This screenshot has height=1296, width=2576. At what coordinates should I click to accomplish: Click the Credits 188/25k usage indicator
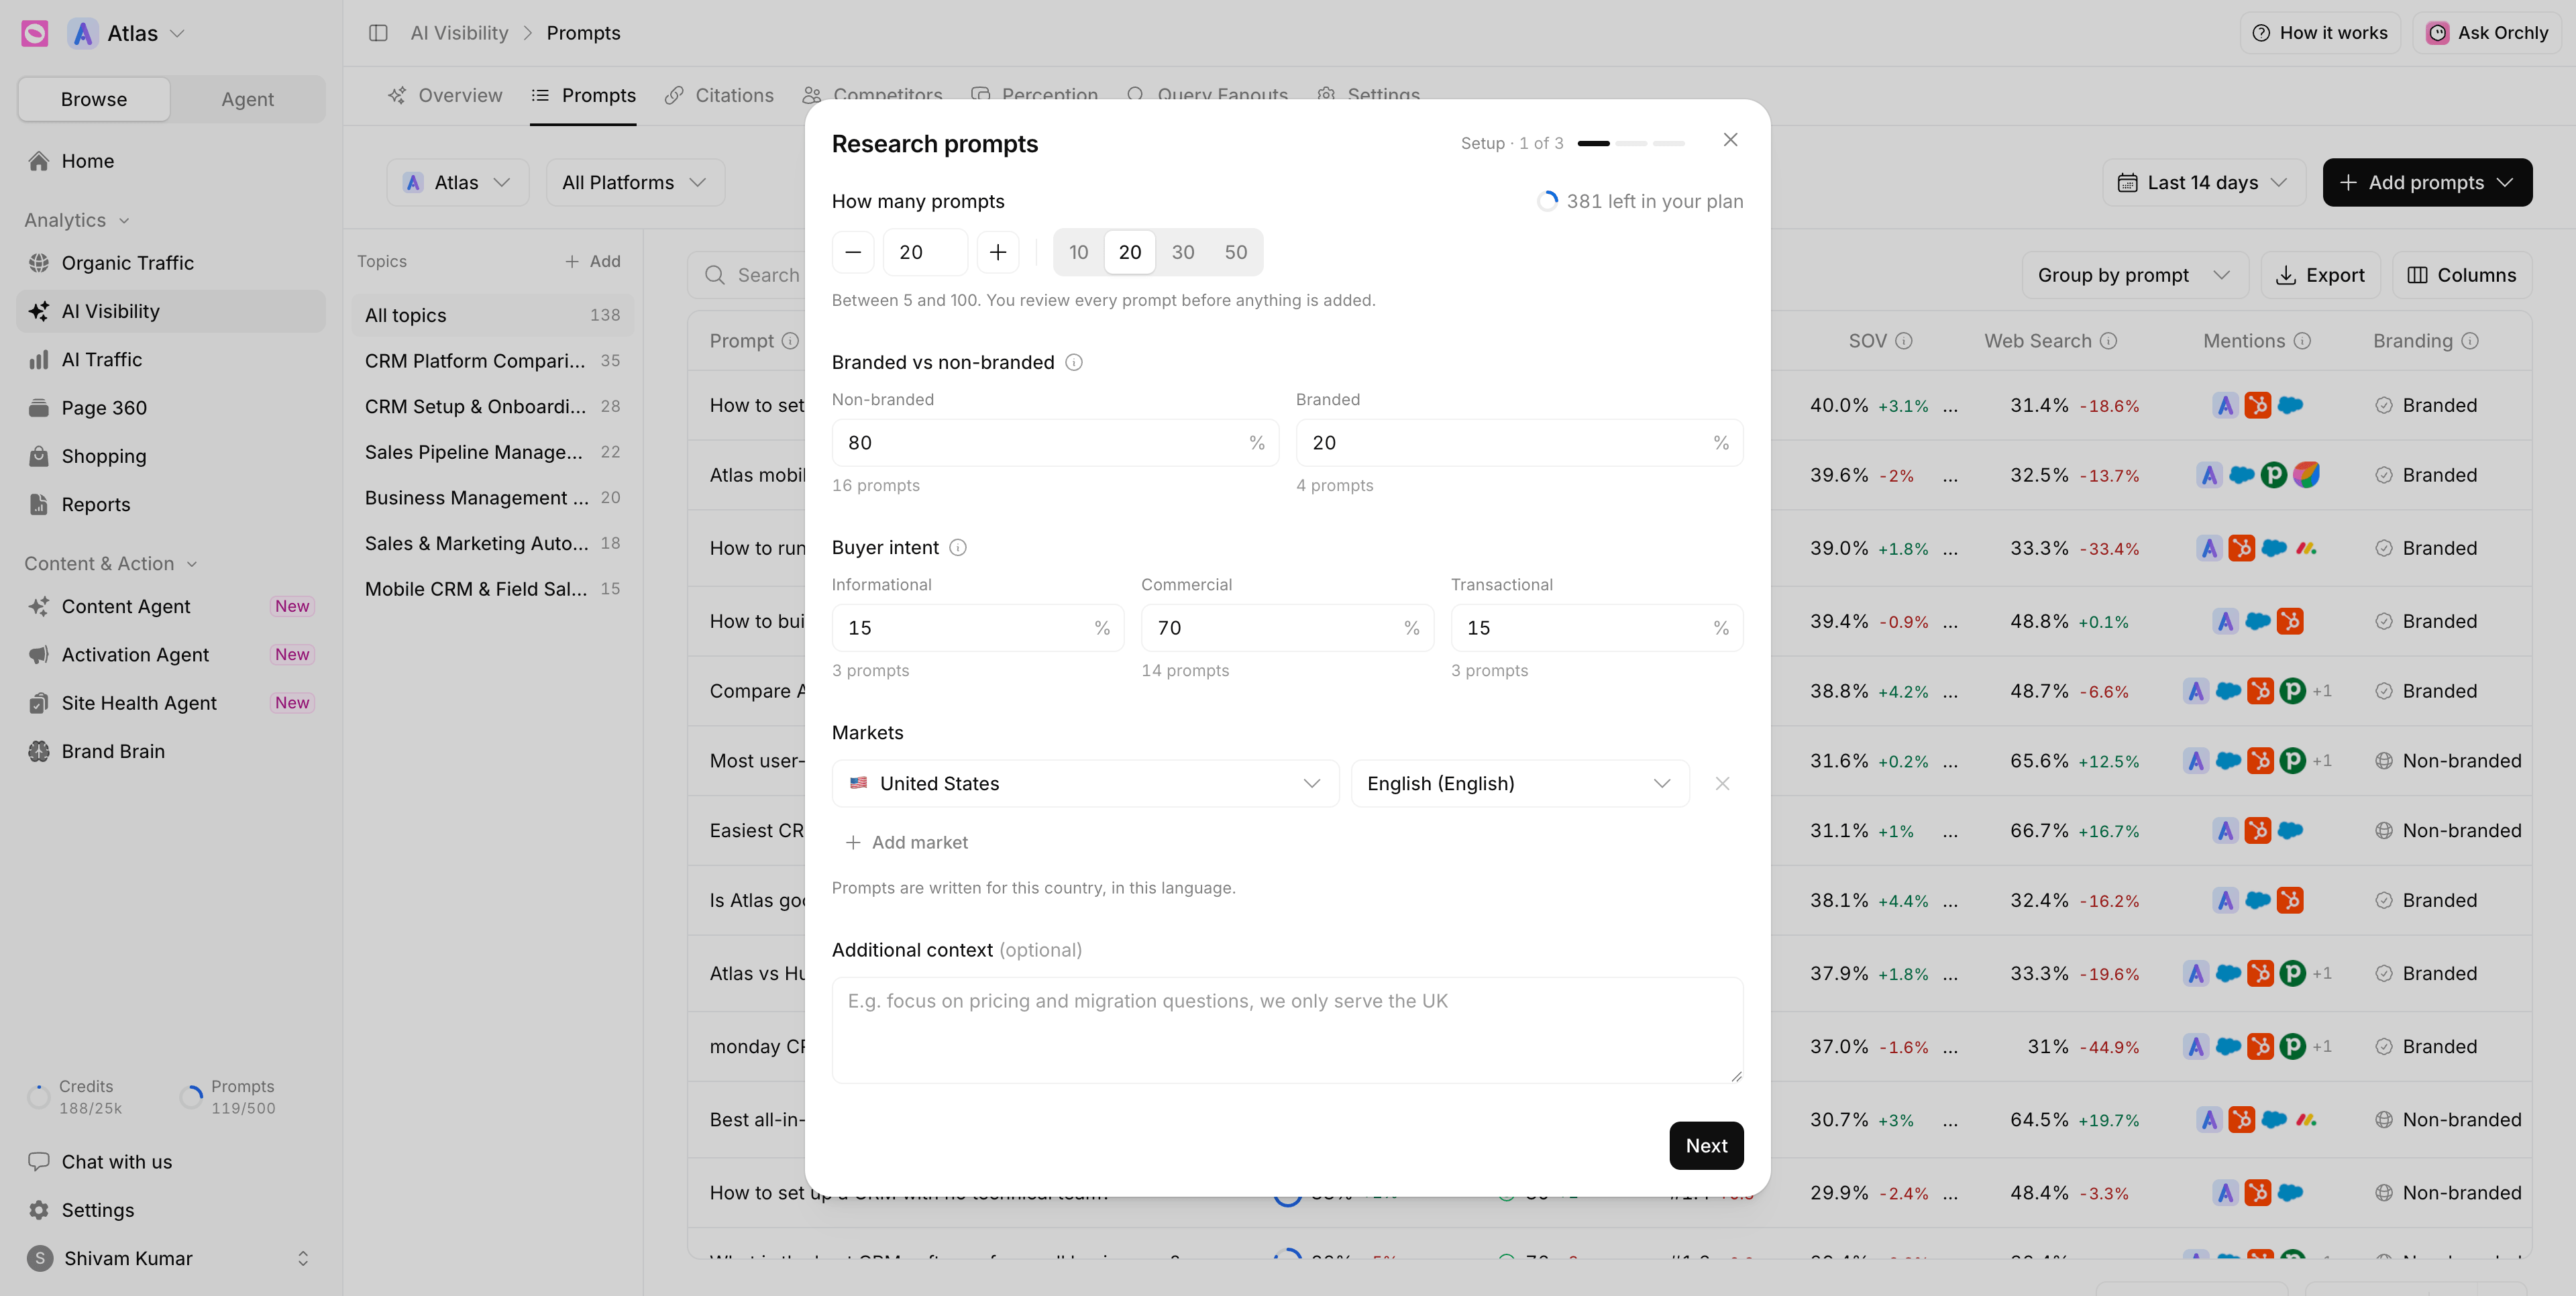pos(75,1097)
